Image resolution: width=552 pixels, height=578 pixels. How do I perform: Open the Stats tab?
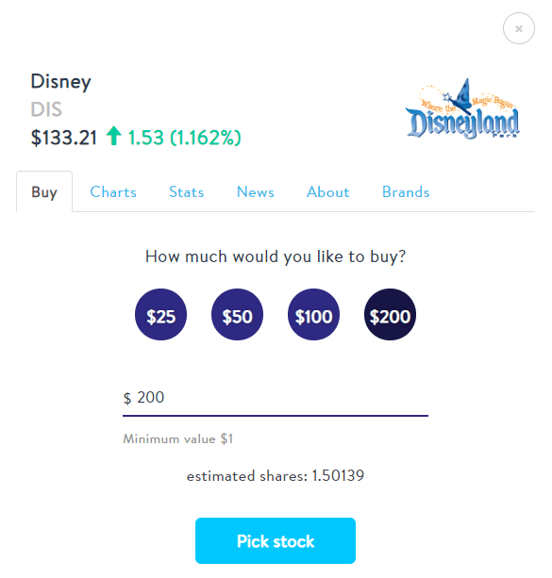click(186, 192)
